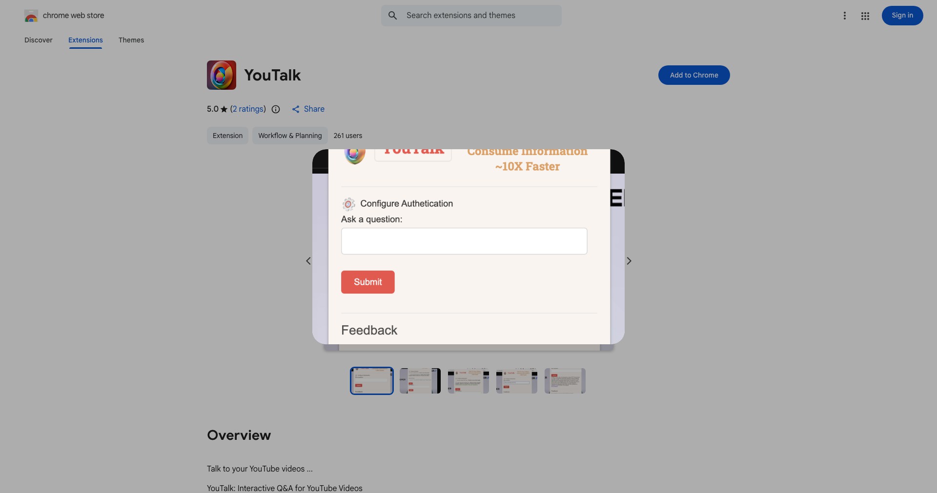937x493 pixels.
Task: Select the second screenshot thumbnail
Action: pyautogui.click(x=420, y=381)
